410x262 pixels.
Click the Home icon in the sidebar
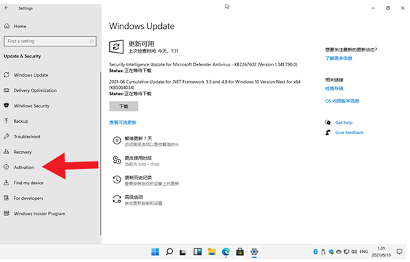click(7, 26)
